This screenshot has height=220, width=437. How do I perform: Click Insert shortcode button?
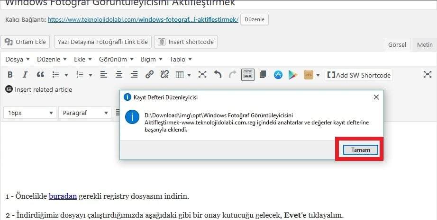click(186, 42)
